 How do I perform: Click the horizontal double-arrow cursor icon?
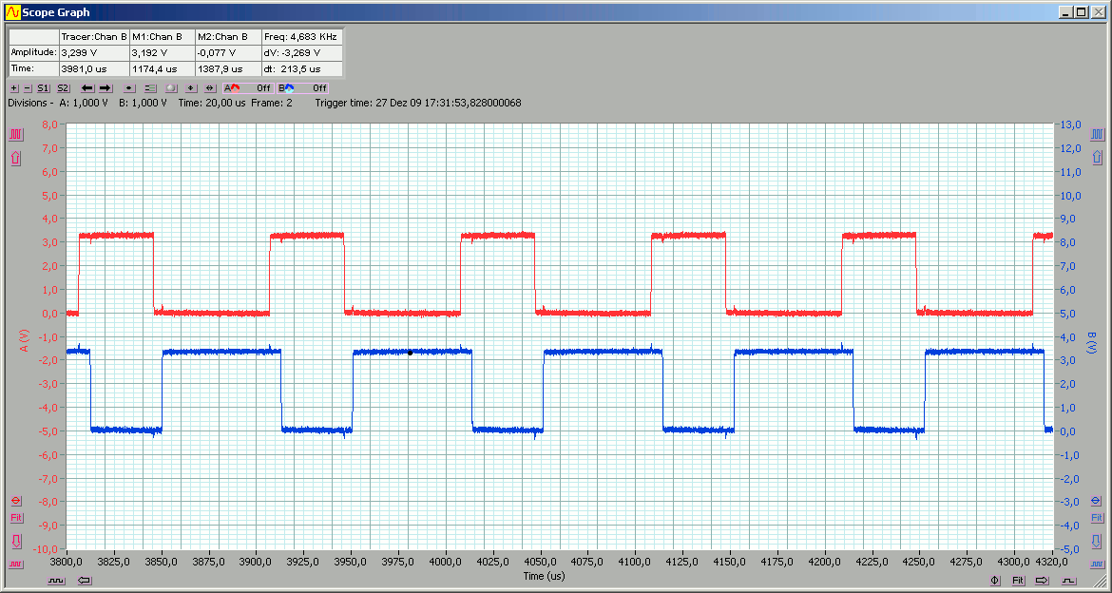pos(210,88)
